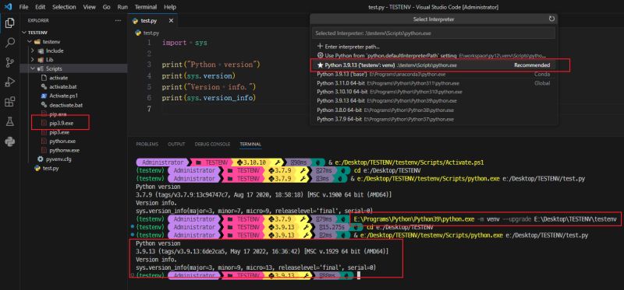Collapse the testenv folder

[x=29, y=41]
